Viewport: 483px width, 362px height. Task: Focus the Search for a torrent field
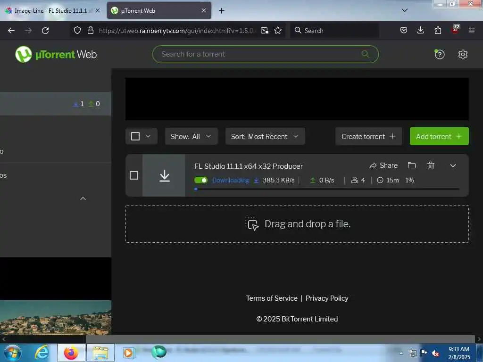coord(265,54)
